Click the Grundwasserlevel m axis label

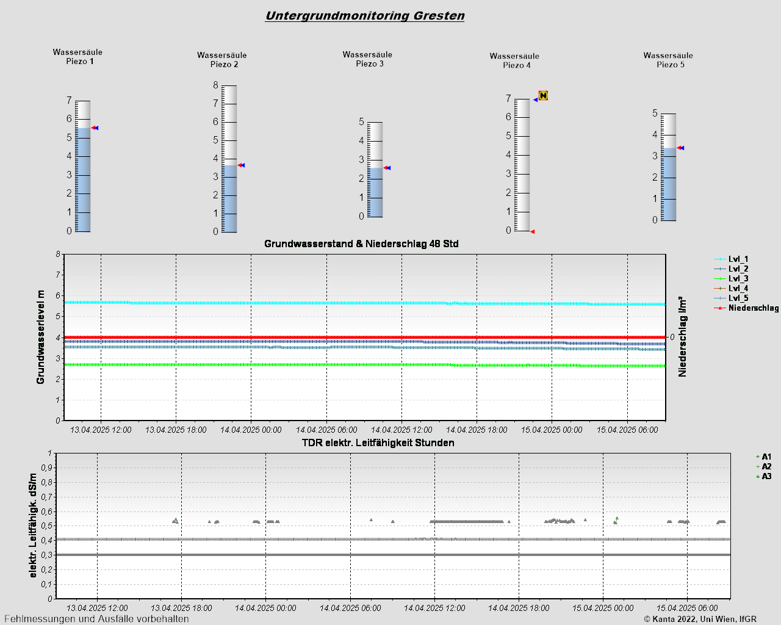click(41, 337)
